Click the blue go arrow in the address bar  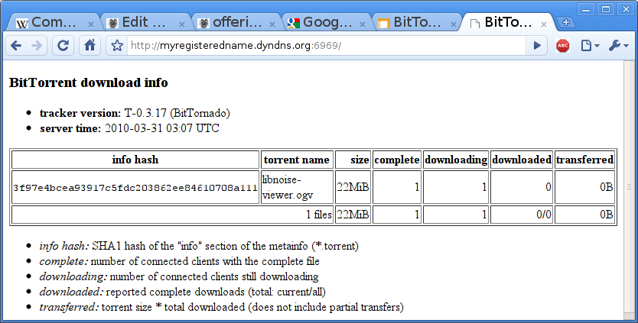pyautogui.click(x=537, y=46)
